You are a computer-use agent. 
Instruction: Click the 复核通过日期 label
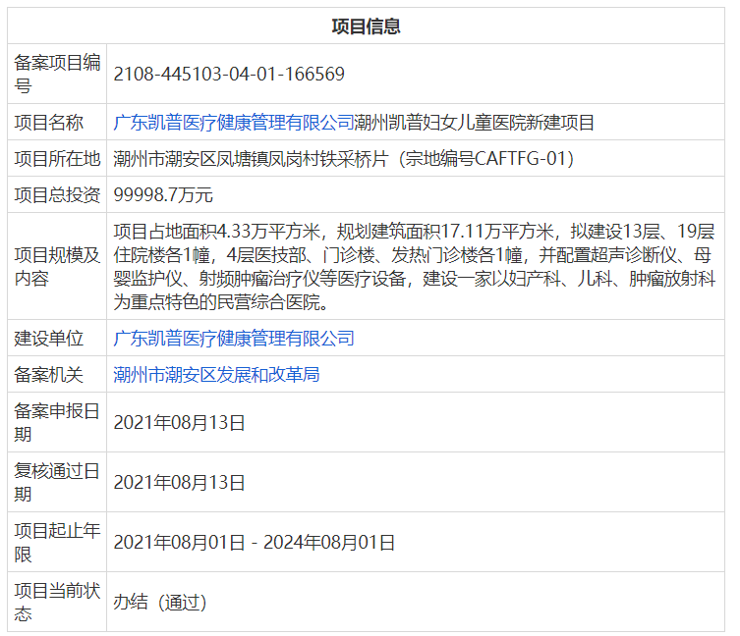point(57,482)
